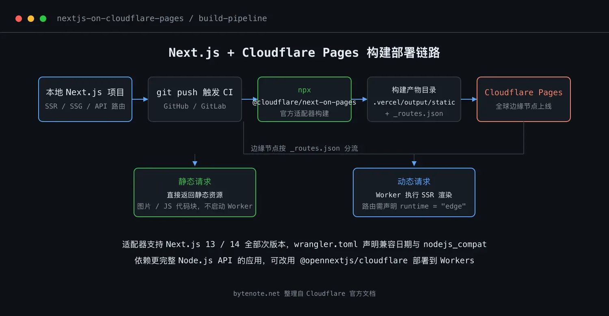Click the green npx label
This screenshot has width=609, height=316.
click(x=304, y=90)
